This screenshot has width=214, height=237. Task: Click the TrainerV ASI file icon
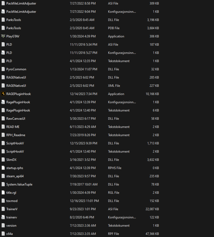(3, 209)
